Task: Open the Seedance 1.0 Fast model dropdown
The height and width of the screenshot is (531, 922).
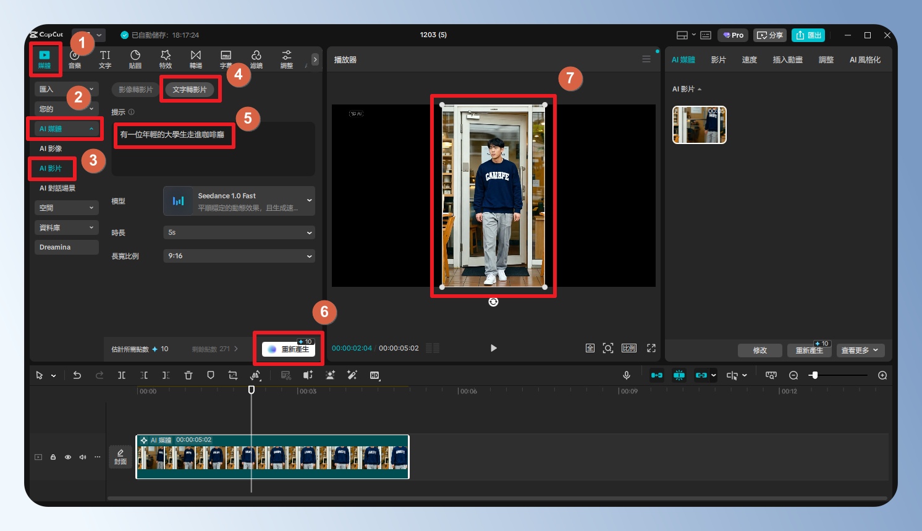Action: pyautogui.click(x=239, y=201)
